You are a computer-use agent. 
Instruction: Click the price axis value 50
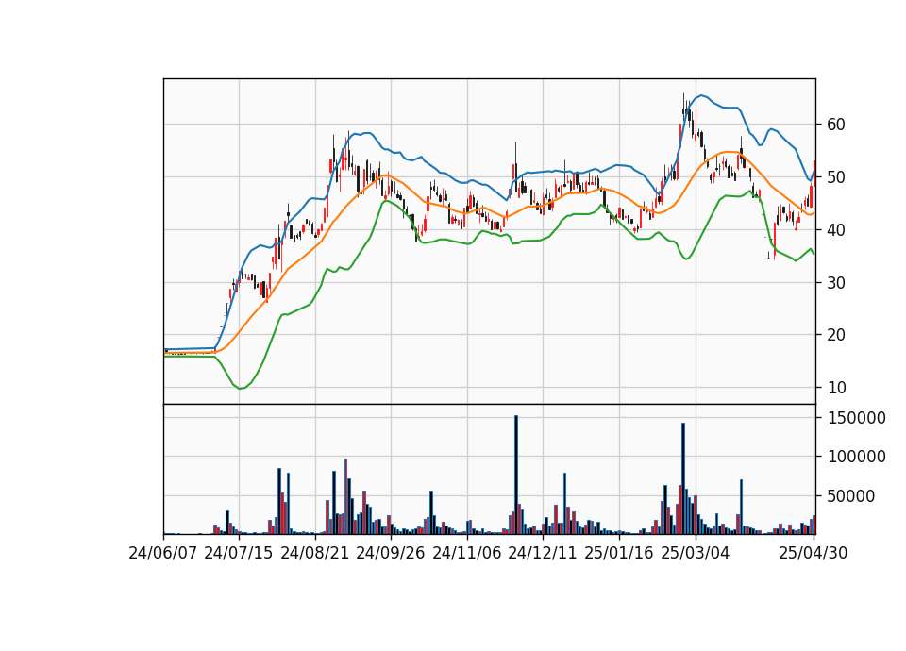click(836, 177)
